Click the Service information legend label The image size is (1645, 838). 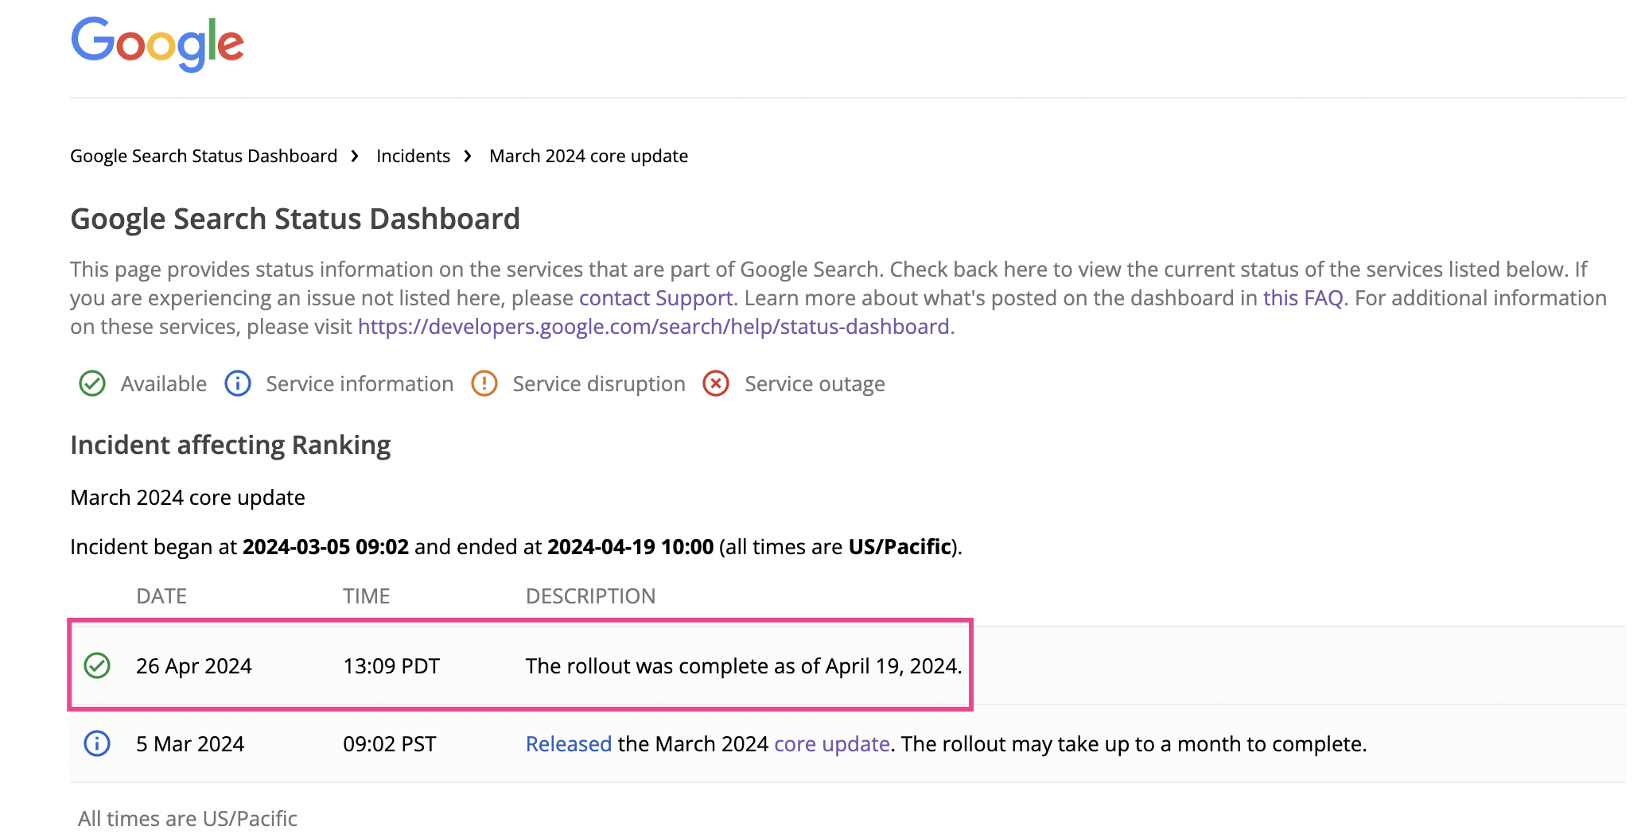(360, 384)
